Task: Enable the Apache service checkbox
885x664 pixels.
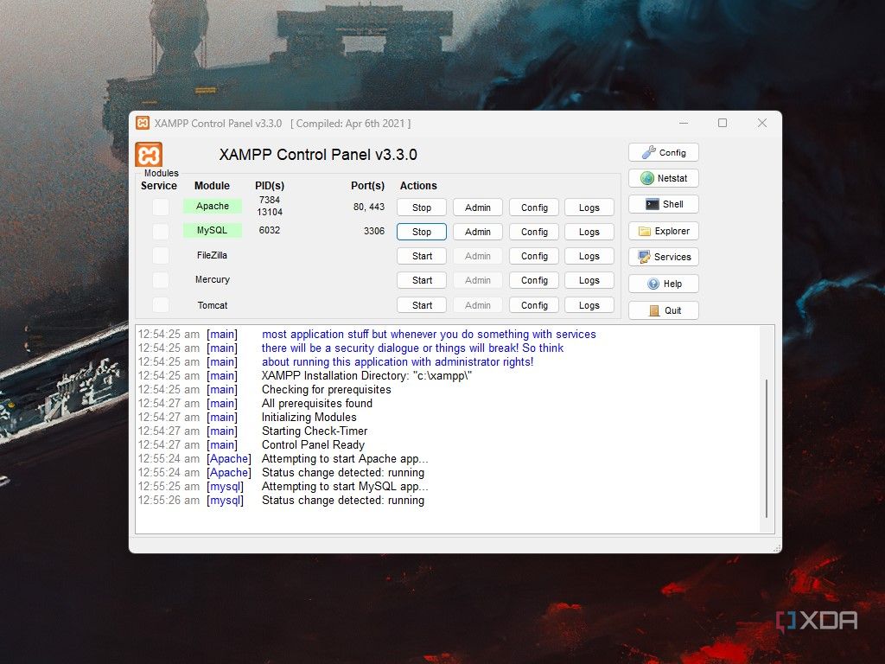Action: click(x=160, y=207)
